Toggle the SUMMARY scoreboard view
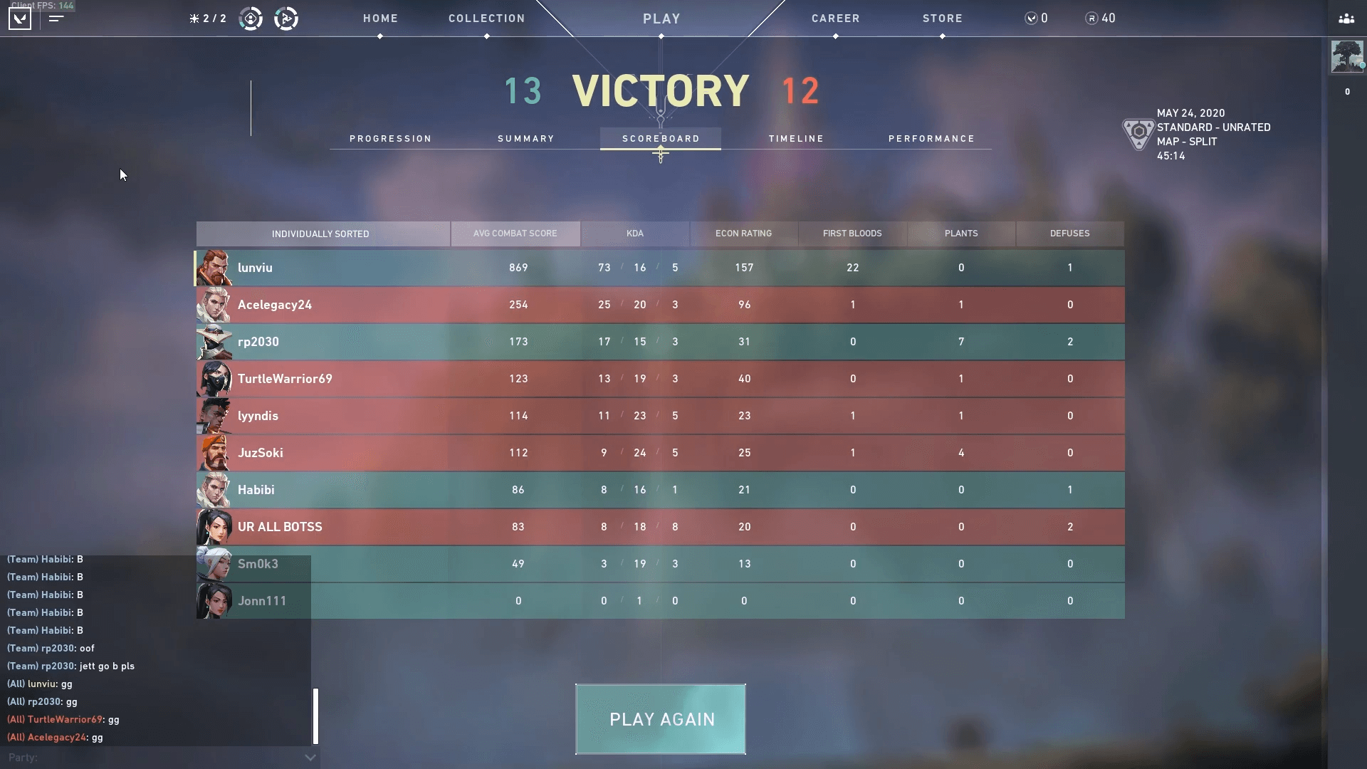Screen dimensions: 1367x769 tap(525, 138)
